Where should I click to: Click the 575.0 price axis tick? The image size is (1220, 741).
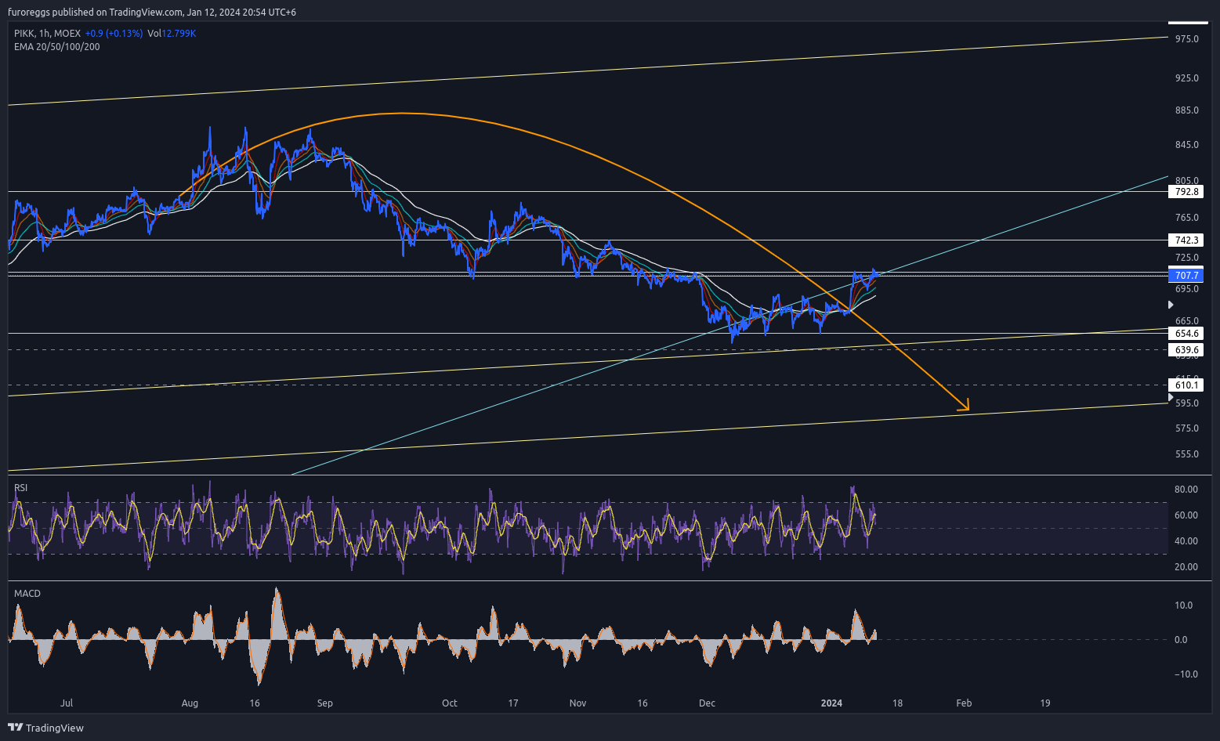pos(1187,428)
